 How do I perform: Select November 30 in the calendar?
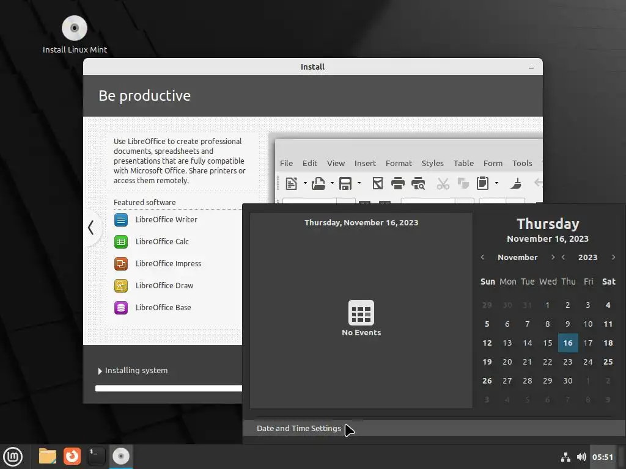[x=568, y=381]
